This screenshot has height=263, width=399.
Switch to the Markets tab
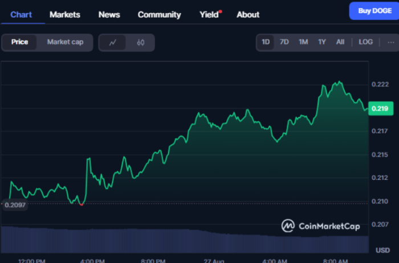[65, 14]
